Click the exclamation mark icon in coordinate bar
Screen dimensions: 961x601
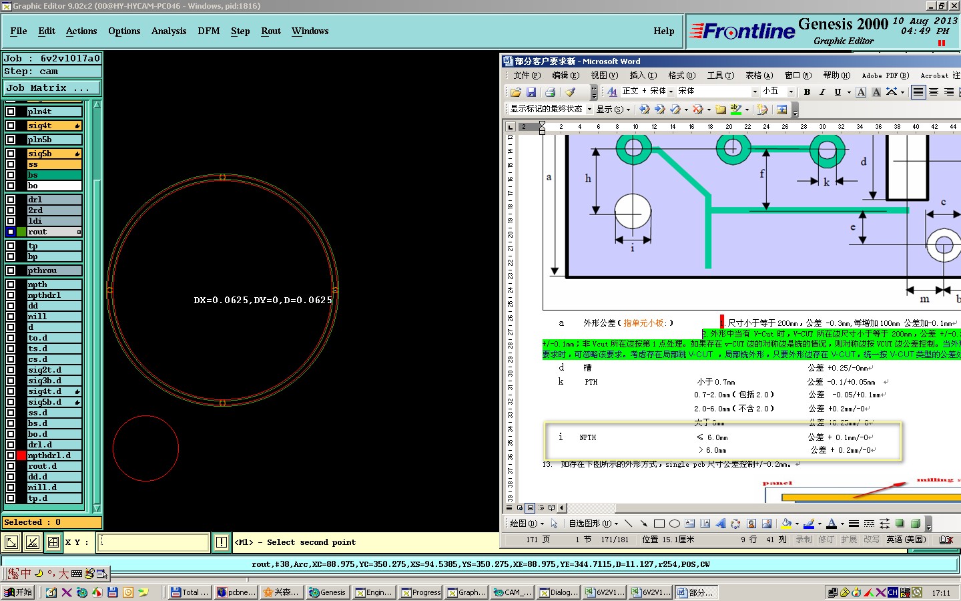222,542
